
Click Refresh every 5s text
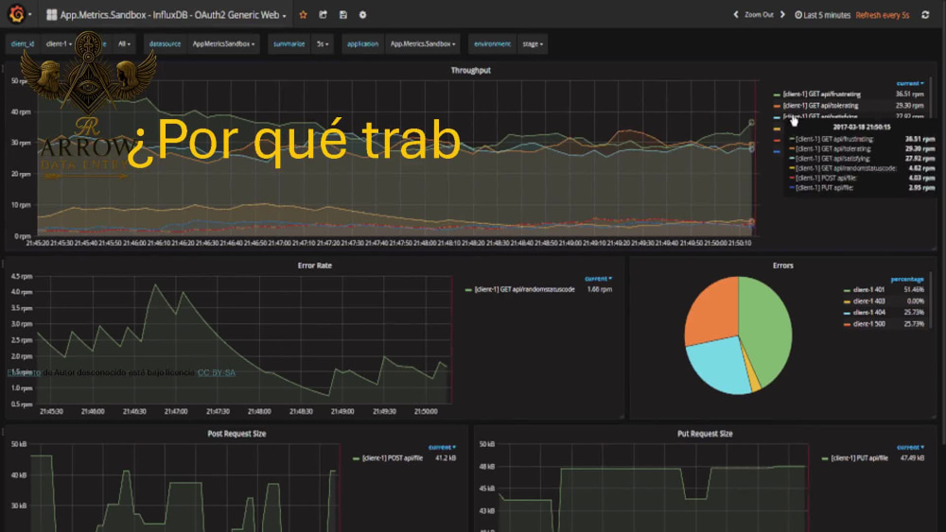[882, 14]
